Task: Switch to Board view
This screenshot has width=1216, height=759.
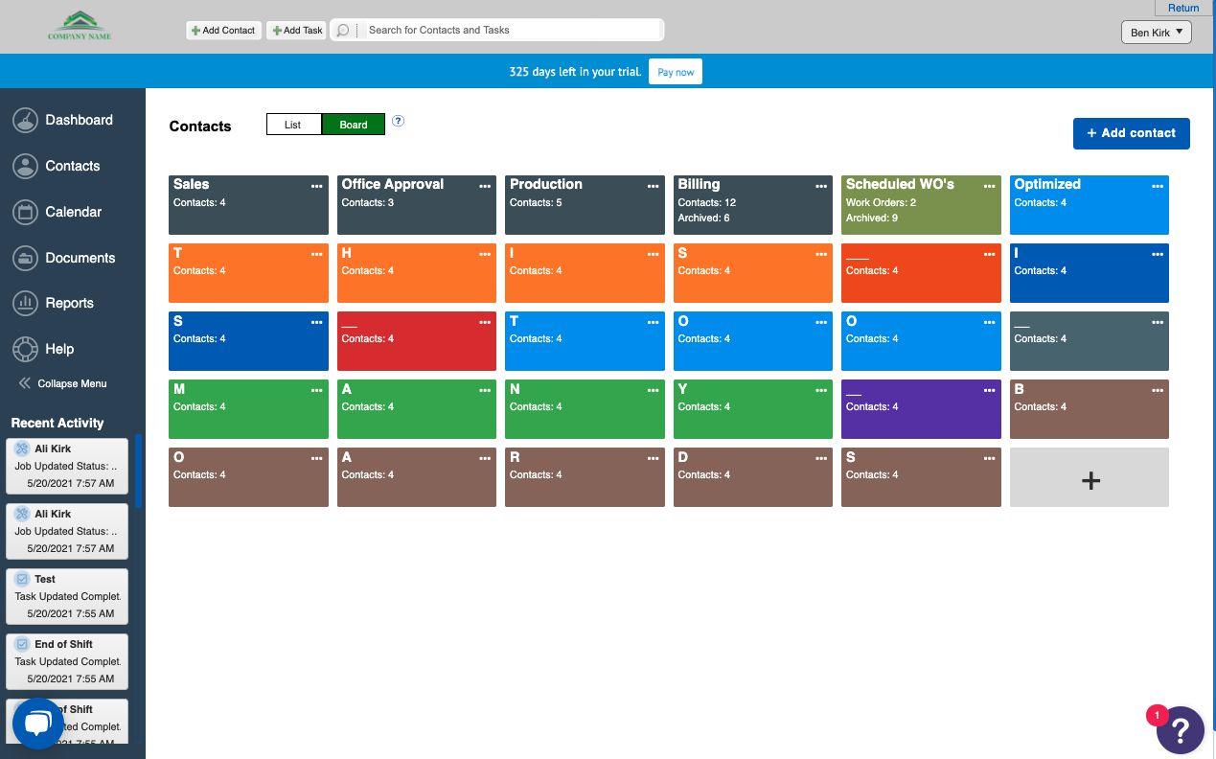Action: 354,125
